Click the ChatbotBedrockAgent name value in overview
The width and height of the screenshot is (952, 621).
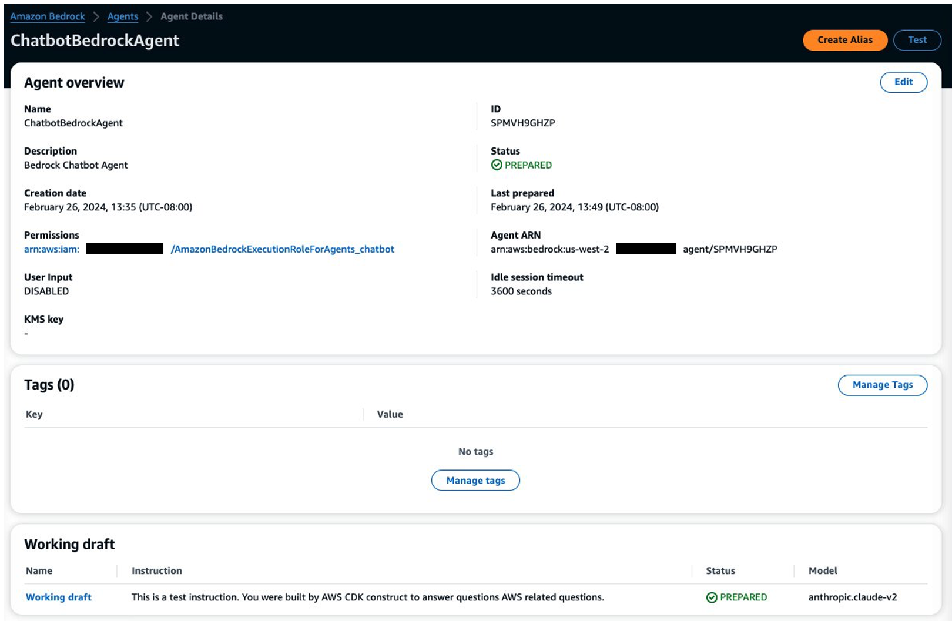point(73,123)
